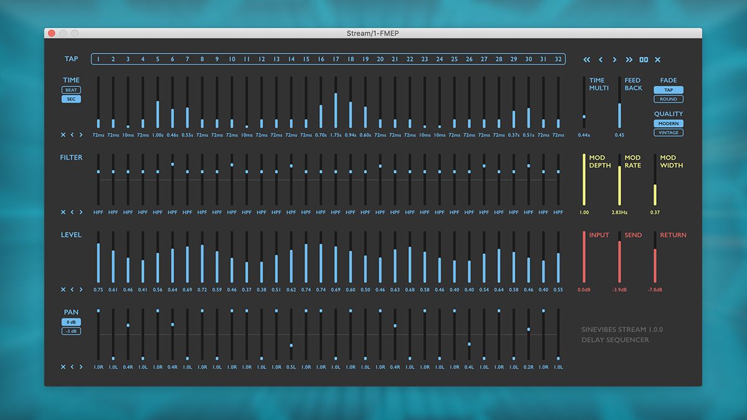
Task: Click the duplicate/mirror pattern icon near top right
Action: tap(644, 60)
